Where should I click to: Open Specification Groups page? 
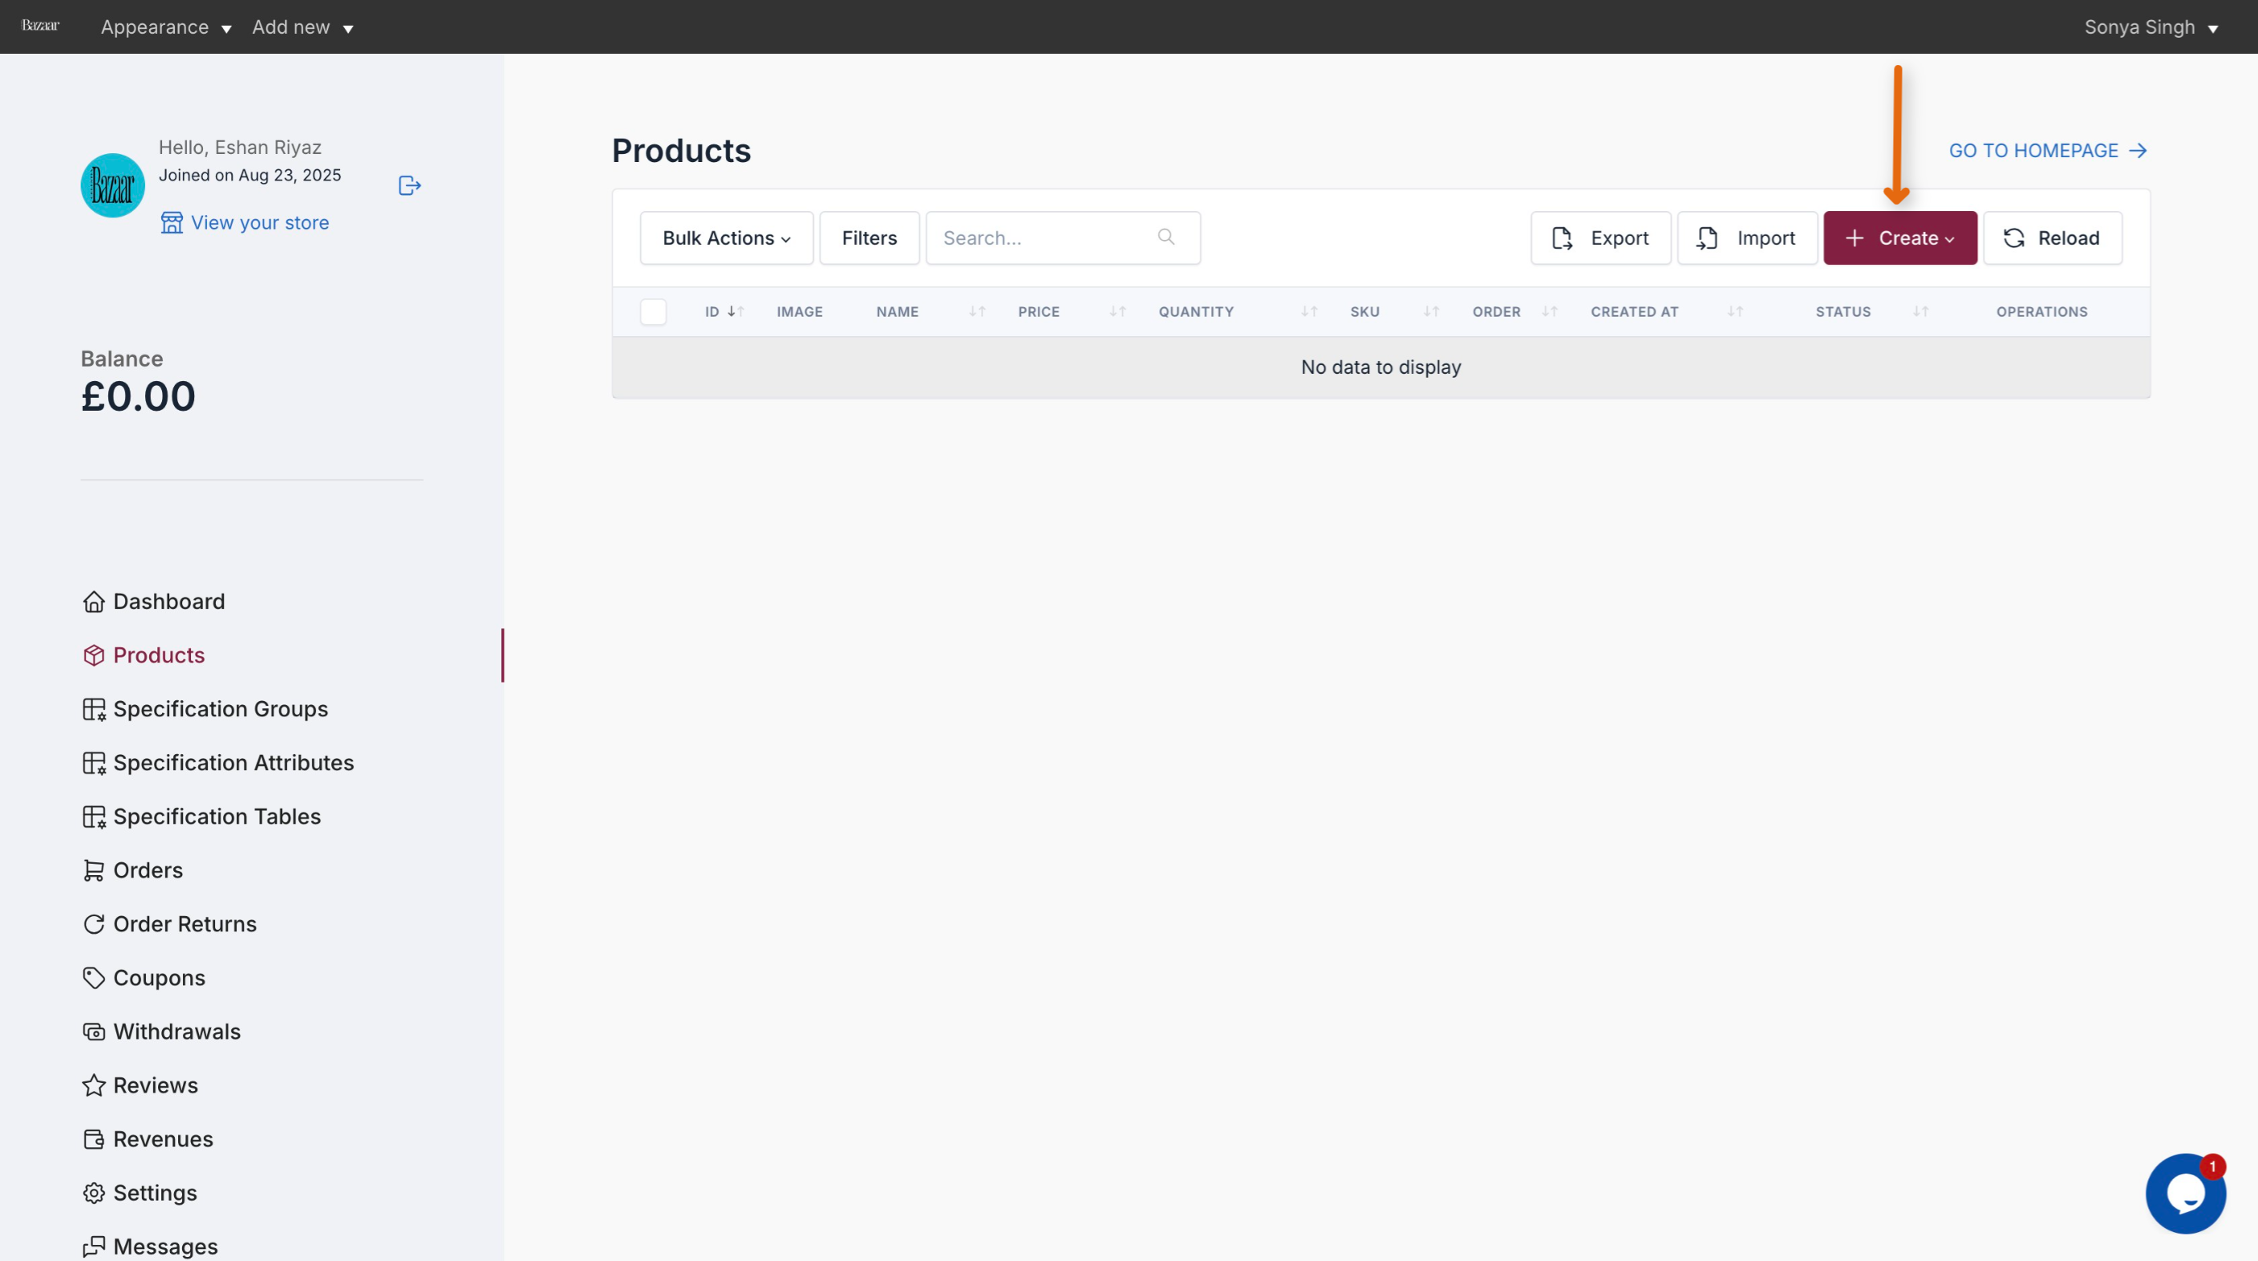click(205, 709)
